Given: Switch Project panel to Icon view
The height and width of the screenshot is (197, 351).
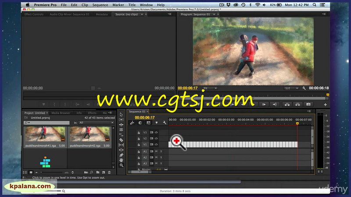Looking at the screenshot, I should tap(31, 172).
